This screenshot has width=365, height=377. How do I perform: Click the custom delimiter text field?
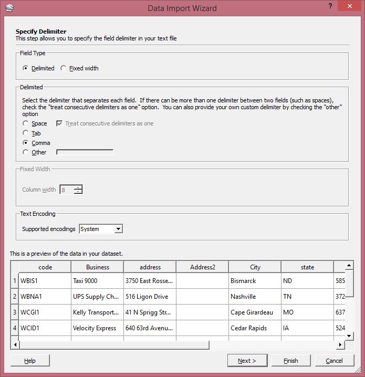point(85,152)
